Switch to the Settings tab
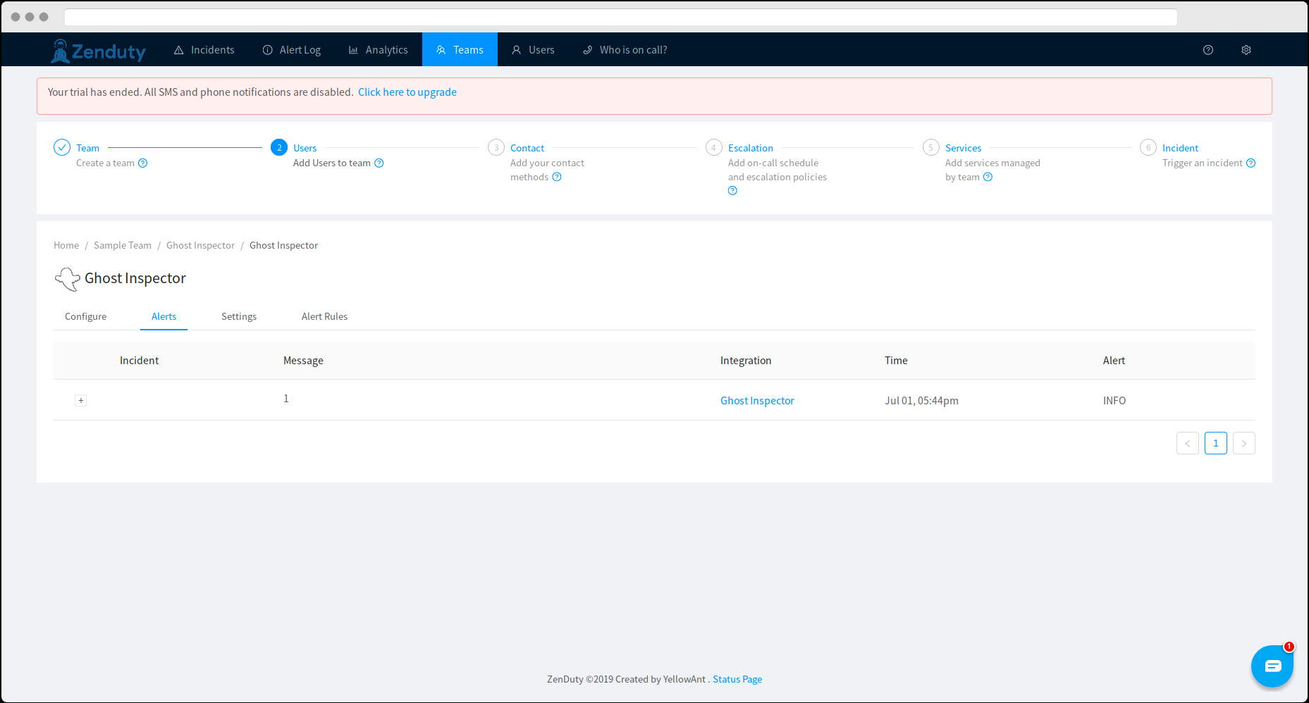Image resolution: width=1309 pixels, height=703 pixels. tap(239, 317)
